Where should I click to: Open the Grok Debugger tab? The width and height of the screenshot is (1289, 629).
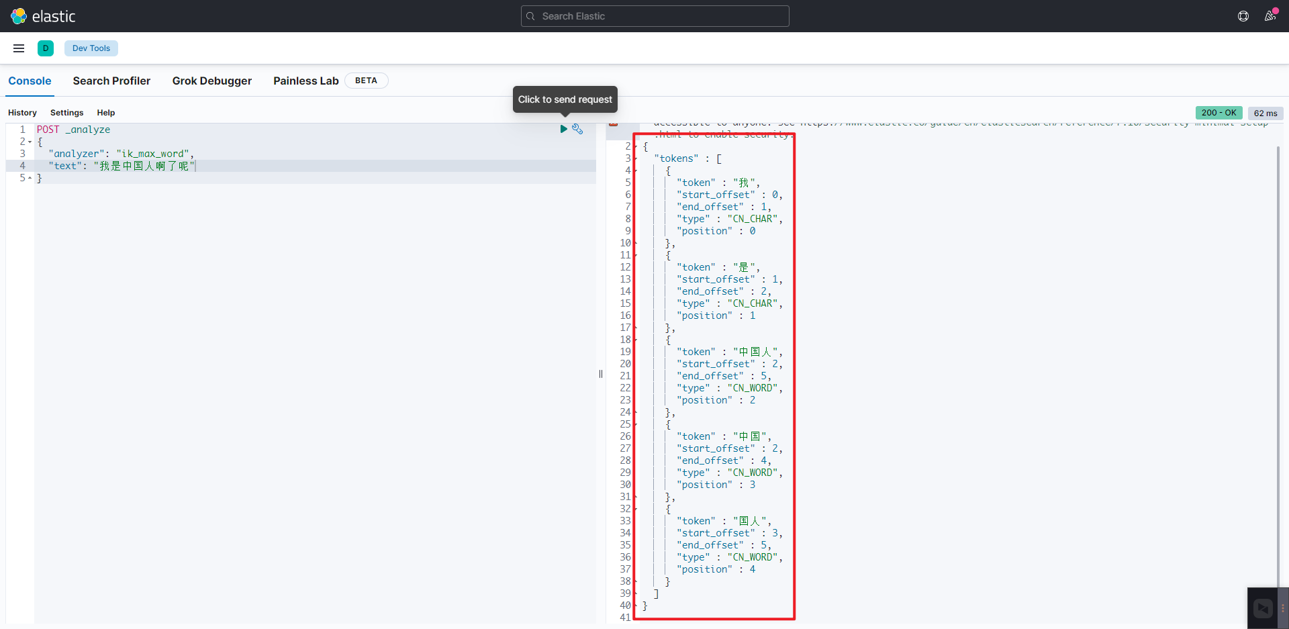[x=212, y=81]
